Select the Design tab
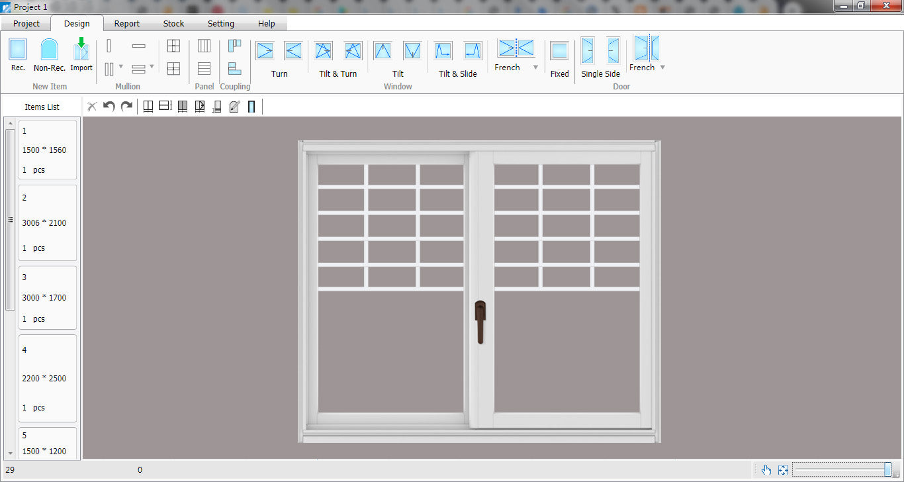This screenshot has width=904, height=482. (77, 23)
